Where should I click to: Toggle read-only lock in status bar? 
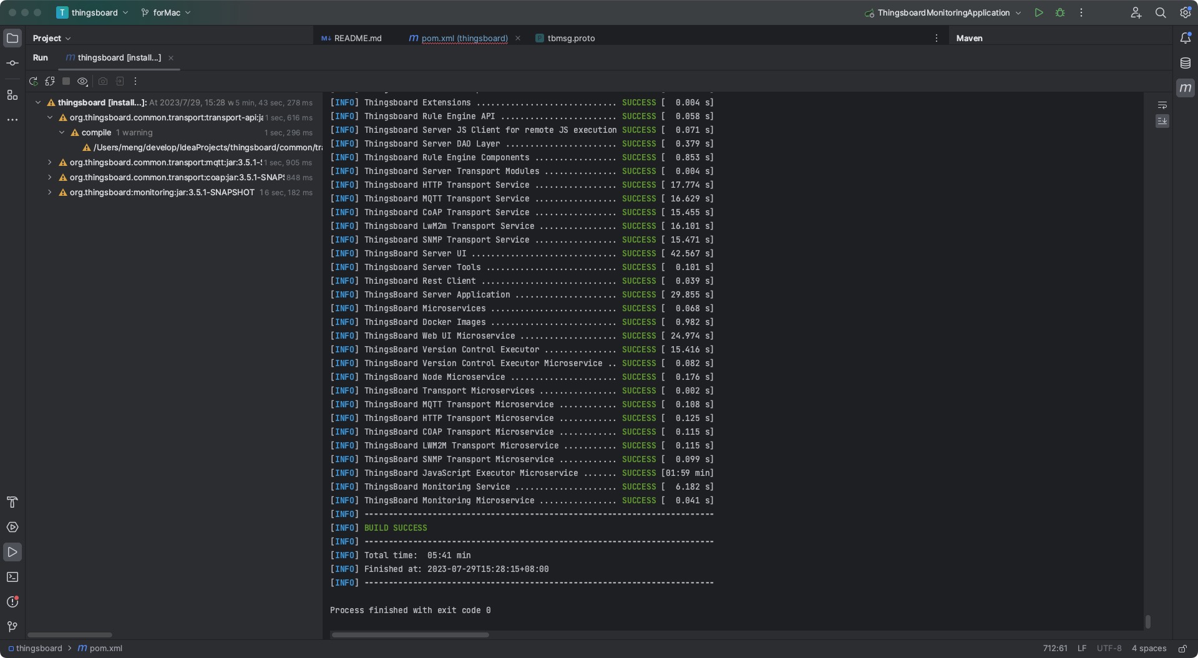click(1182, 649)
